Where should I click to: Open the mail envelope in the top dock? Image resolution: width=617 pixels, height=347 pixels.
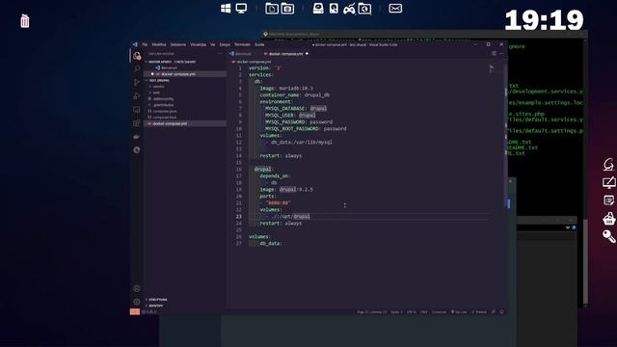(395, 9)
